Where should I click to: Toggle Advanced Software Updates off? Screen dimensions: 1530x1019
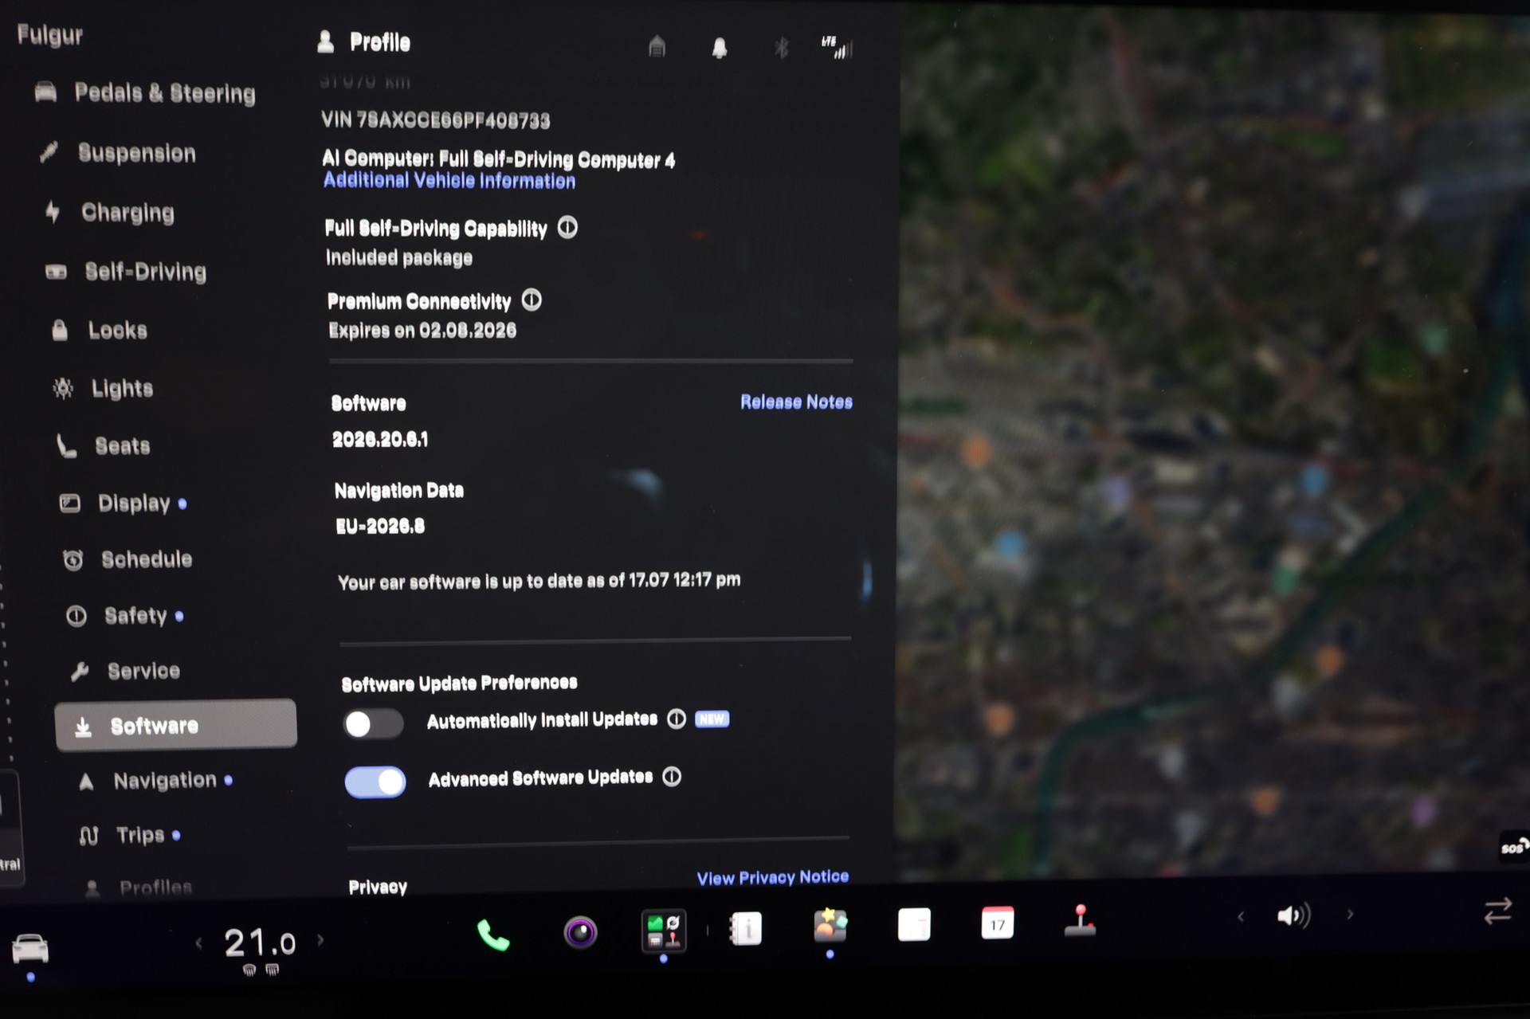pyautogui.click(x=375, y=782)
